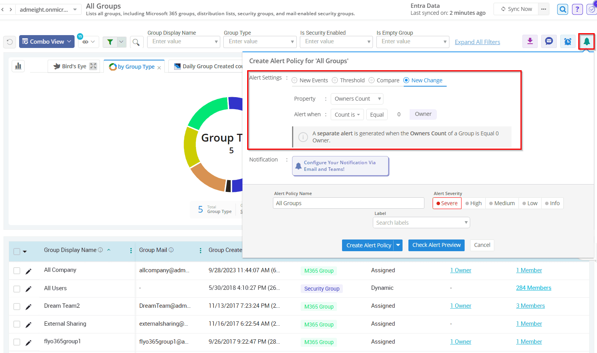Click the Expand All Filters link
Screen dimensions: 597x353
pyautogui.click(x=477, y=42)
